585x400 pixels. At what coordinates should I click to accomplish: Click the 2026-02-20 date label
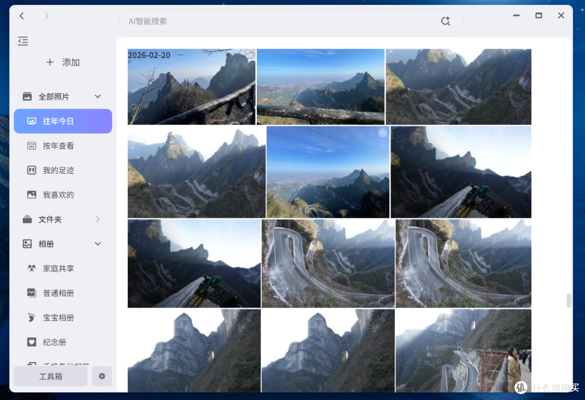149,55
